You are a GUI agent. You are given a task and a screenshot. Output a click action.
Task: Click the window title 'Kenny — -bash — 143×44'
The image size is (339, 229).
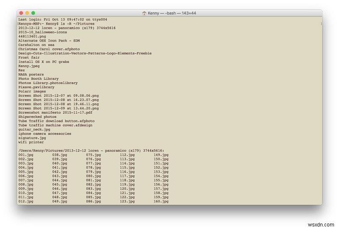pos(172,13)
